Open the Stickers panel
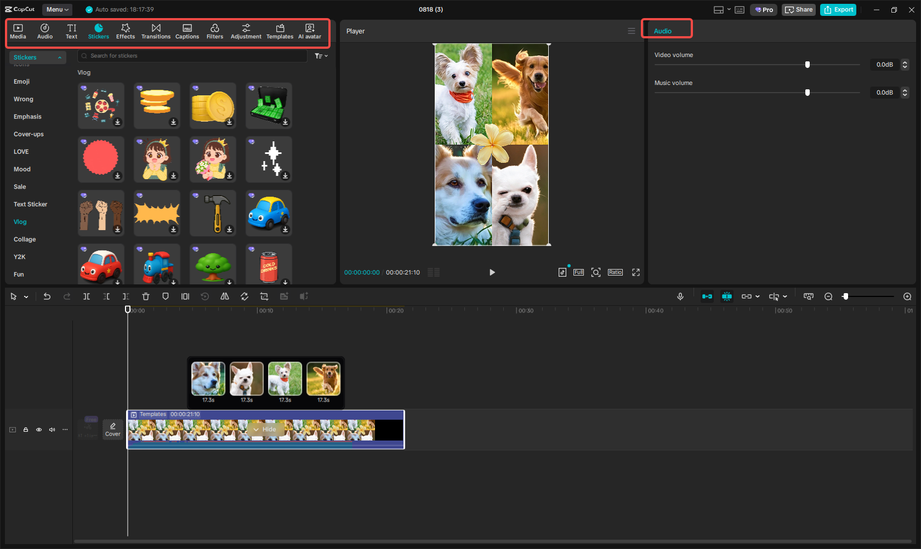Image resolution: width=921 pixels, height=549 pixels. pos(99,30)
